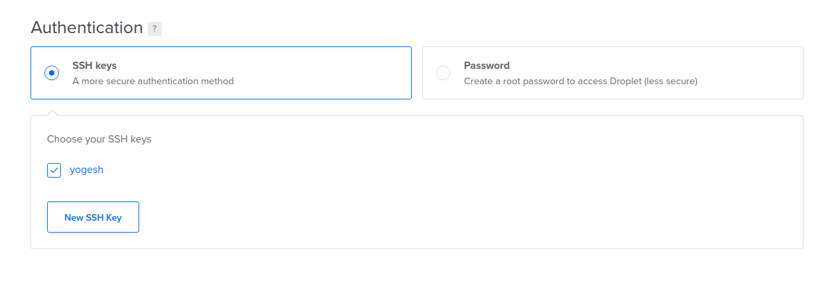
Task: Uncheck the yogesh SSH key checkbox
Action: click(54, 170)
